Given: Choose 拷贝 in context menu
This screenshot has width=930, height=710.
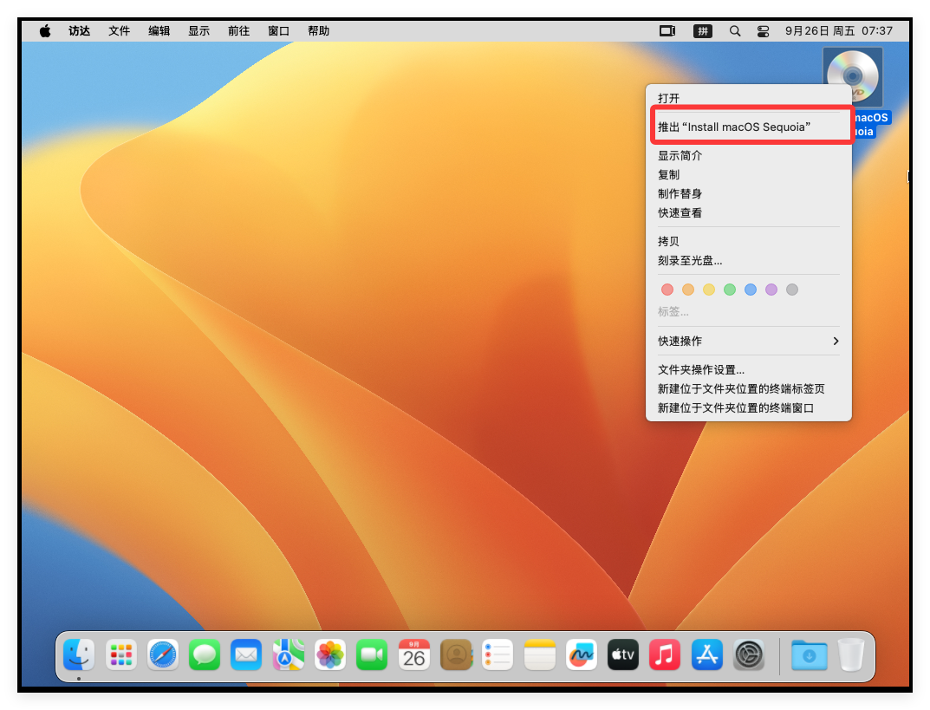Looking at the screenshot, I should (749, 241).
